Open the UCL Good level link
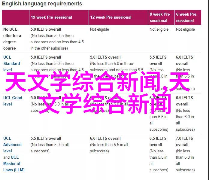Viewport: 209px width, 180px height. pyautogui.click(x=13, y=101)
